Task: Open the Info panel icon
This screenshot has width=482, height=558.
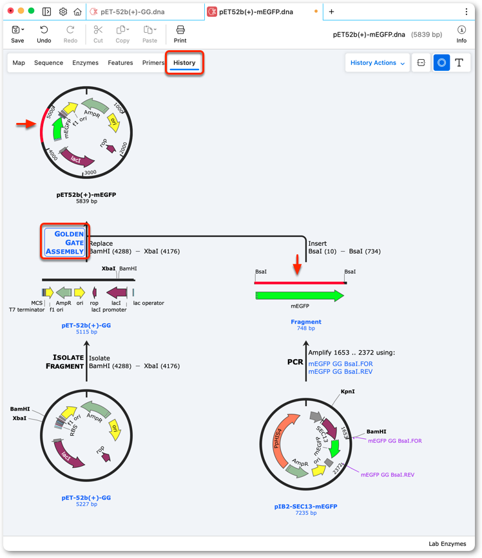Action: [461, 30]
